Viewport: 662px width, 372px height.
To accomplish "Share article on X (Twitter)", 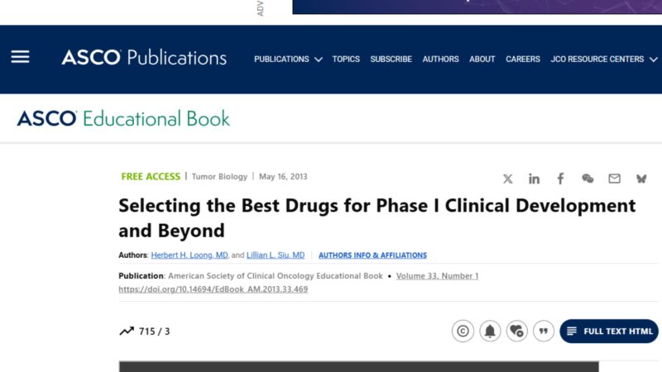I will click(x=508, y=179).
